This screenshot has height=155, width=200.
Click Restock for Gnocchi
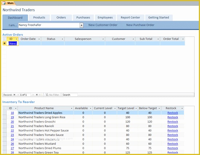click(173, 121)
